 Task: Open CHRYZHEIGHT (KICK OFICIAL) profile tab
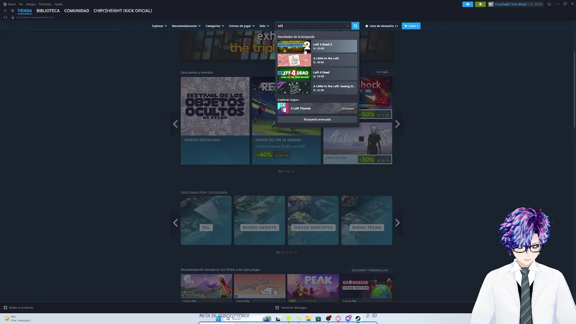click(x=123, y=10)
